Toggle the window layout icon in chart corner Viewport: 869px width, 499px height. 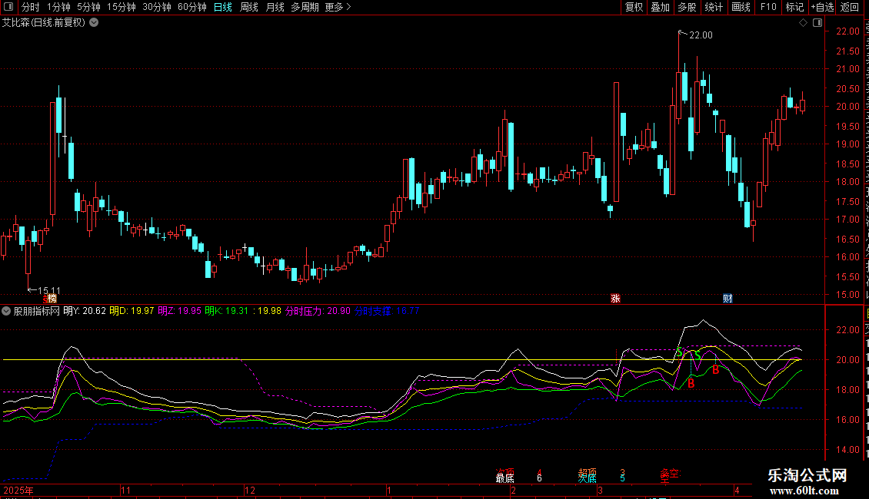[x=817, y=23]
